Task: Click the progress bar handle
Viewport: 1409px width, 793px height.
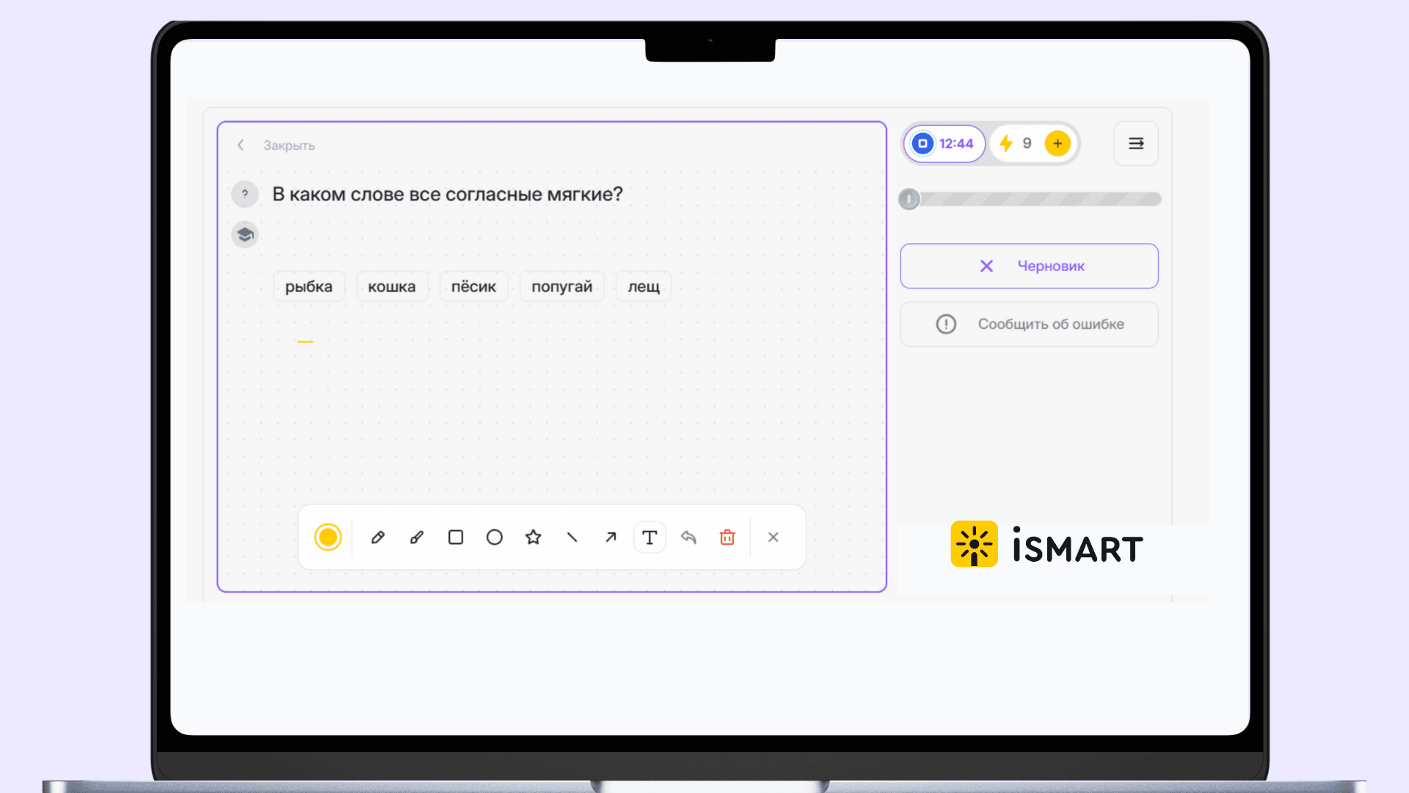Action: pos(909,199)
